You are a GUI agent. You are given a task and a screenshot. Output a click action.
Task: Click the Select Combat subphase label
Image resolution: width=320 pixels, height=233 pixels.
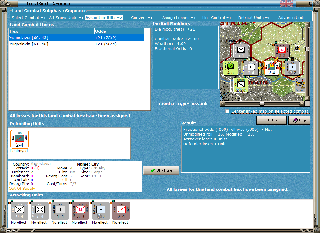(29, 18)
